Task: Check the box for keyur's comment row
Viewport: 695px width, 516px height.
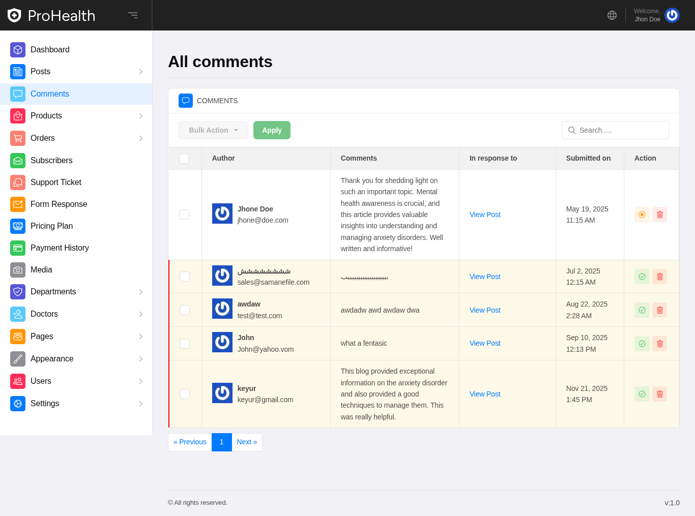Action: pyautogui.click(x=185, y=394)
